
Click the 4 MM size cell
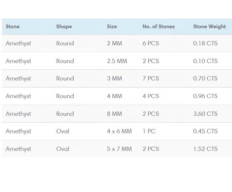point(114,96)
